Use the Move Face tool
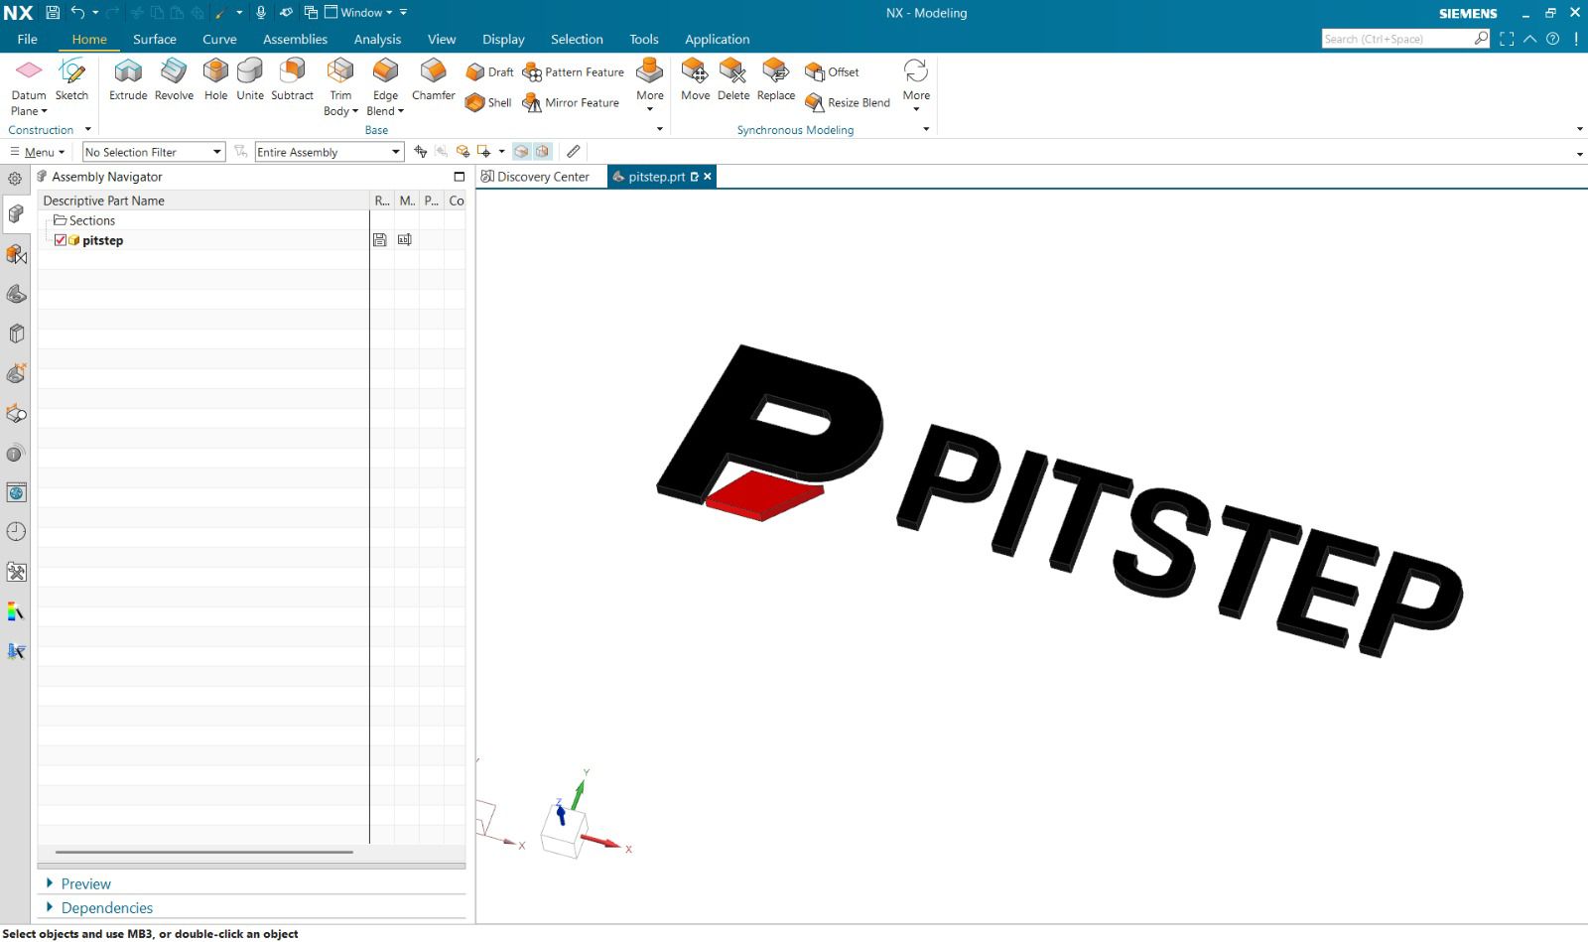Viewport: 1588px width, 942px height. 695,79
